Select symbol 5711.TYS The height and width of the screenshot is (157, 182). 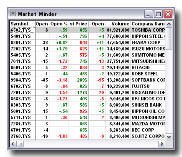coord(21,117)
